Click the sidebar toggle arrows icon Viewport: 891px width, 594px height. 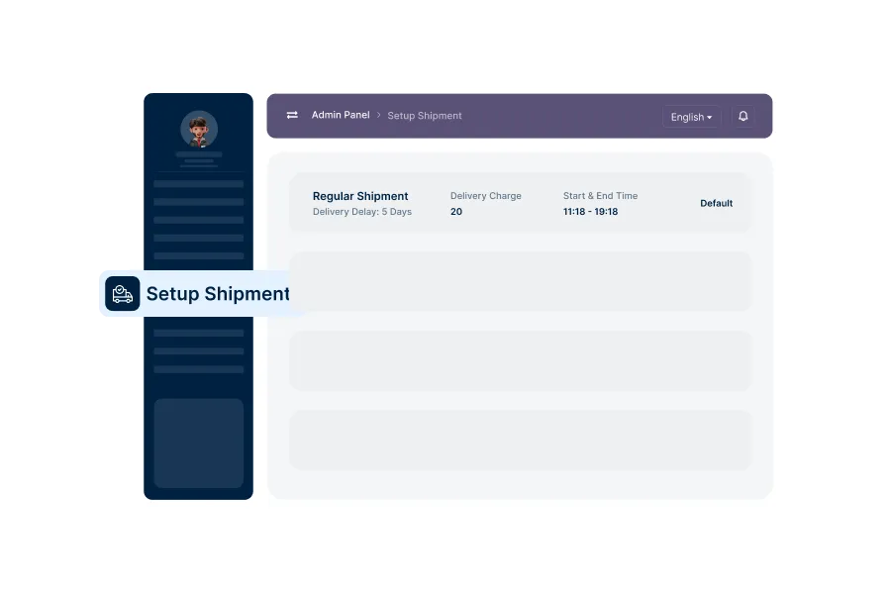tap(292, 116)
